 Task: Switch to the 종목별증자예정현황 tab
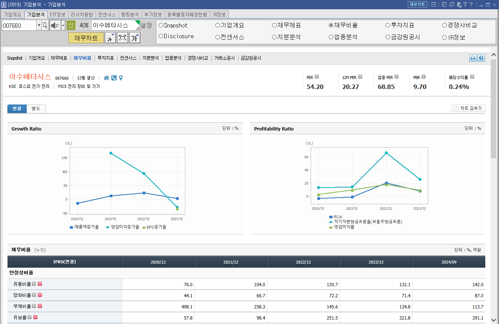[x=187, y=14]
